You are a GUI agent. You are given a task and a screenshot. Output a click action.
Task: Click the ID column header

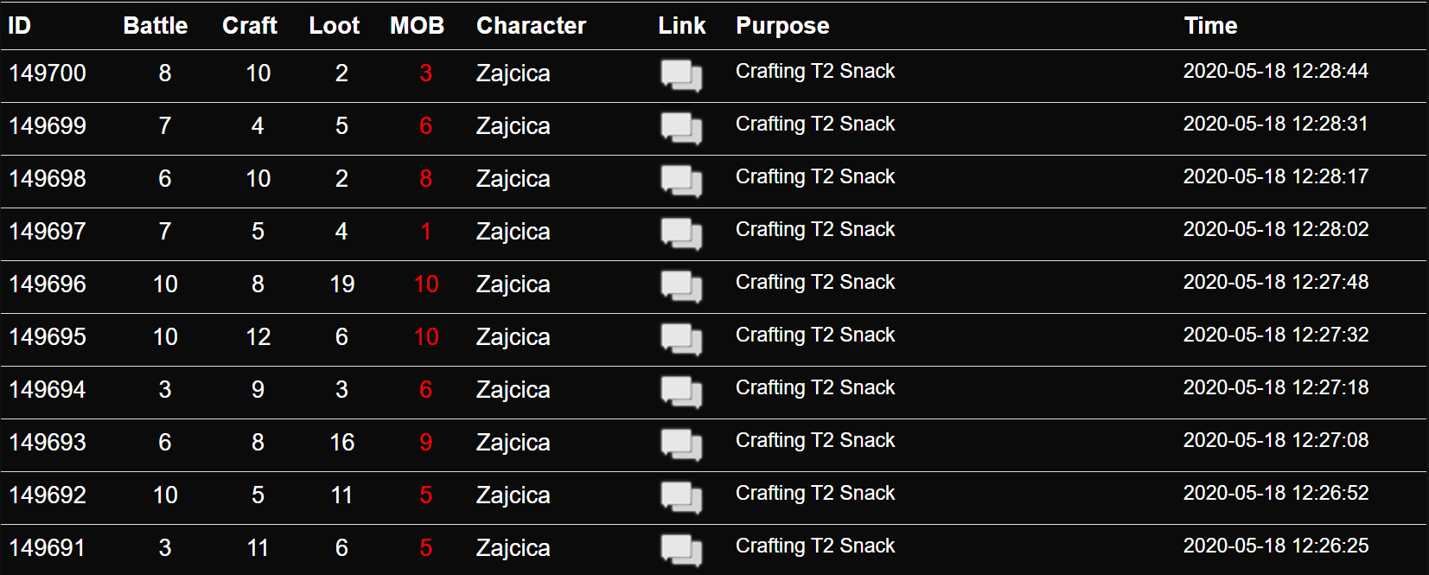pyautogui.click(x=19, y=26)
